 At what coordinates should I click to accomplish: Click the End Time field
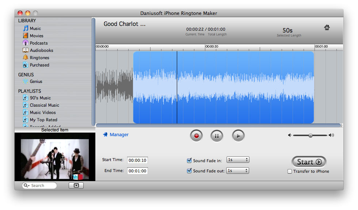[x=137, y=171]
